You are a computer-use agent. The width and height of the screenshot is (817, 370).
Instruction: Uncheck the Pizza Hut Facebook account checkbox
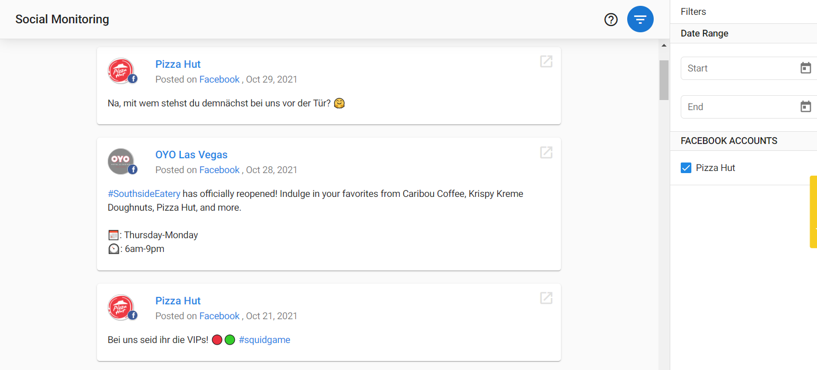(686, 168)
